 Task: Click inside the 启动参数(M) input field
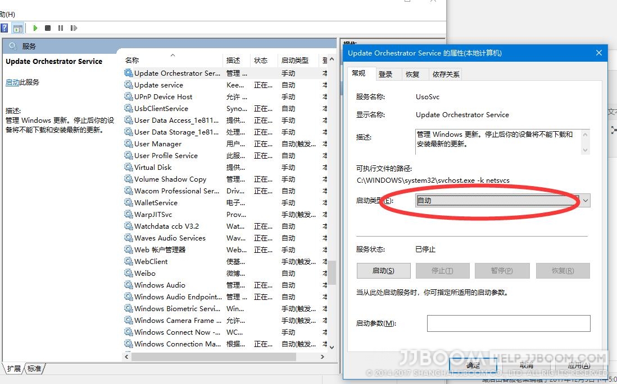point(509,323)
